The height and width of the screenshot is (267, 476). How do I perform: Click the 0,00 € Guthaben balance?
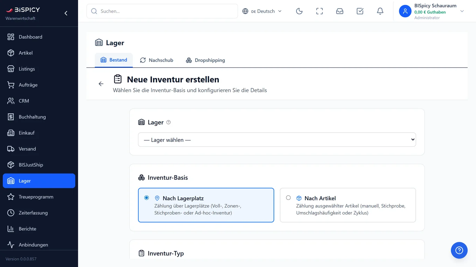(430, 12)
